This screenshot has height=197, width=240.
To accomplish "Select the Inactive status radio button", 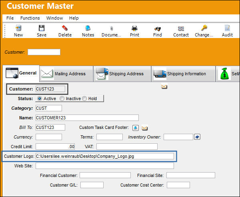I will (62, 98).
